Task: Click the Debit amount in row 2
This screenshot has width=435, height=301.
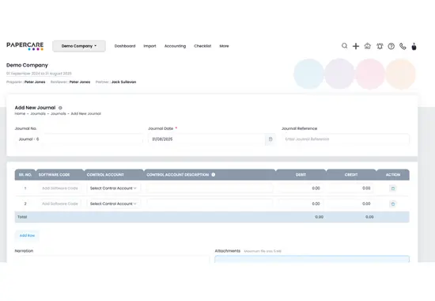Action: point(301,204)
